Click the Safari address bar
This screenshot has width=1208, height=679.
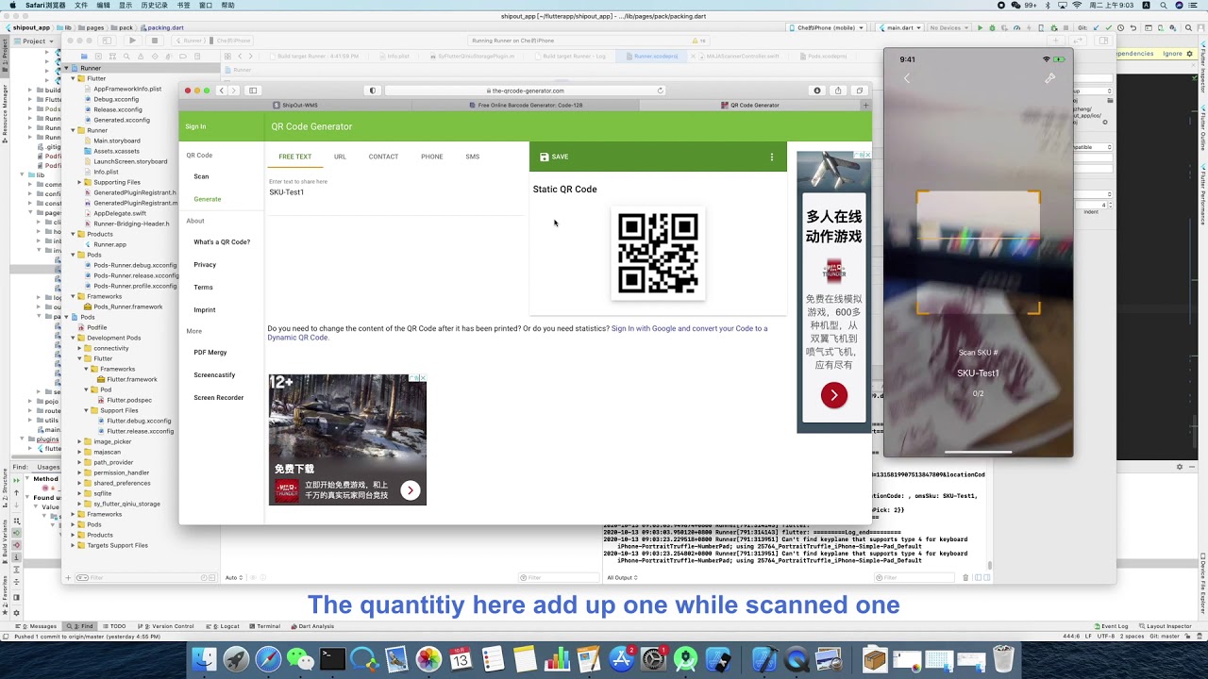[526, 91]
